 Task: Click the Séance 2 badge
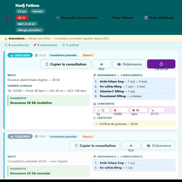[x=88, y=136]
